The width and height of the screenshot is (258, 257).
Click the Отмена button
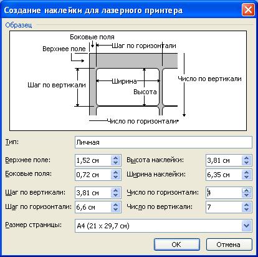[229, 245]
